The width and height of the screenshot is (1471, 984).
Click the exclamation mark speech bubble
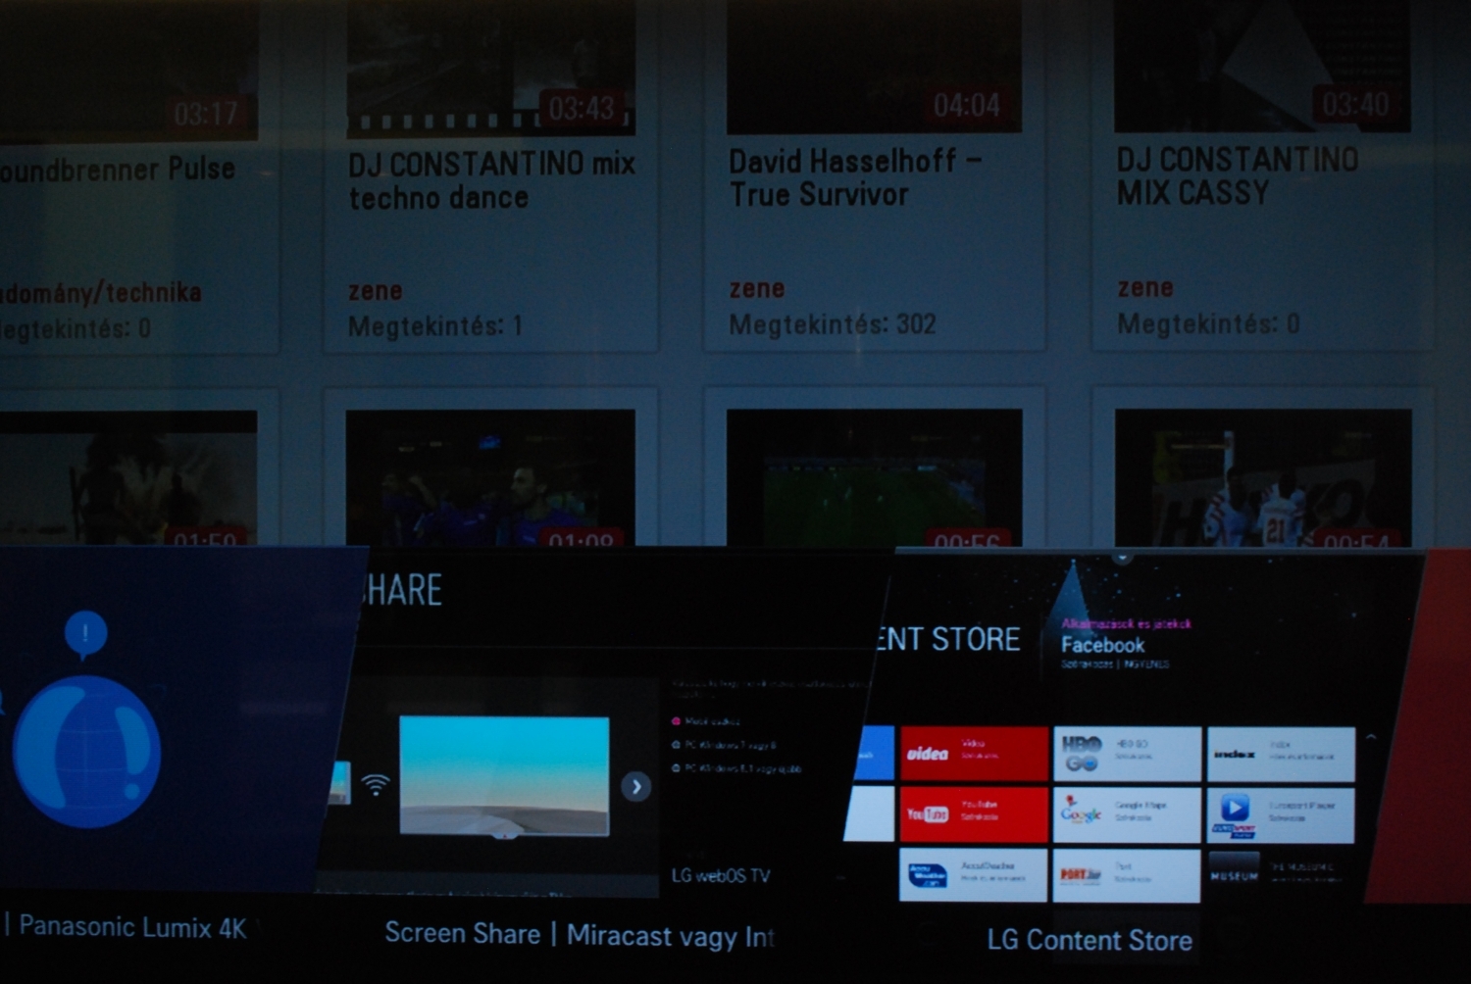click(x=85, y=634)
